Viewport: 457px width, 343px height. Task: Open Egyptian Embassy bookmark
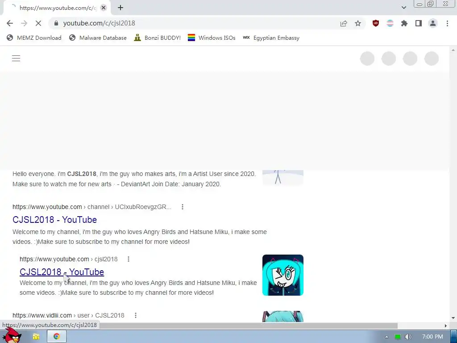(x=271, y=38)
